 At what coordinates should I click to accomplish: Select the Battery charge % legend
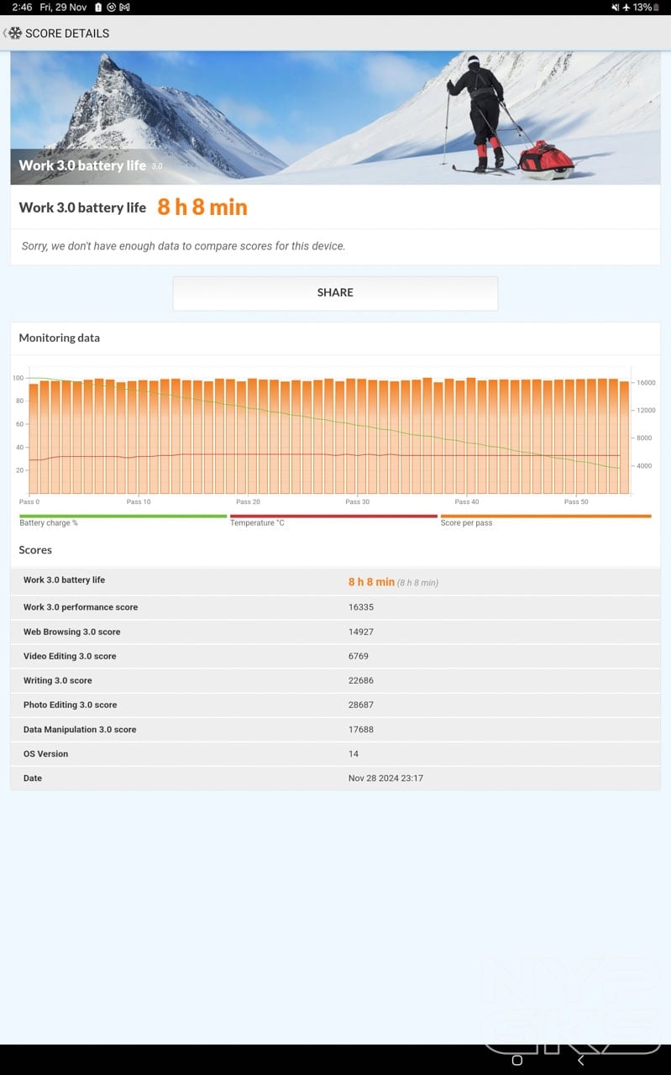pos(49,522)
